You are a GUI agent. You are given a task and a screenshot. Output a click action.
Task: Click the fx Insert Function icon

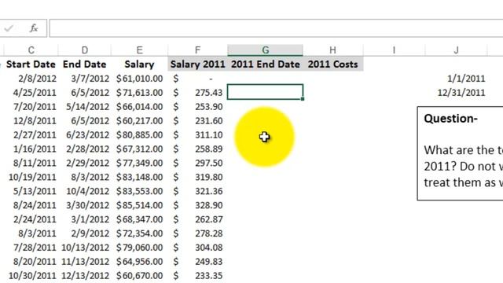(33, 28)
